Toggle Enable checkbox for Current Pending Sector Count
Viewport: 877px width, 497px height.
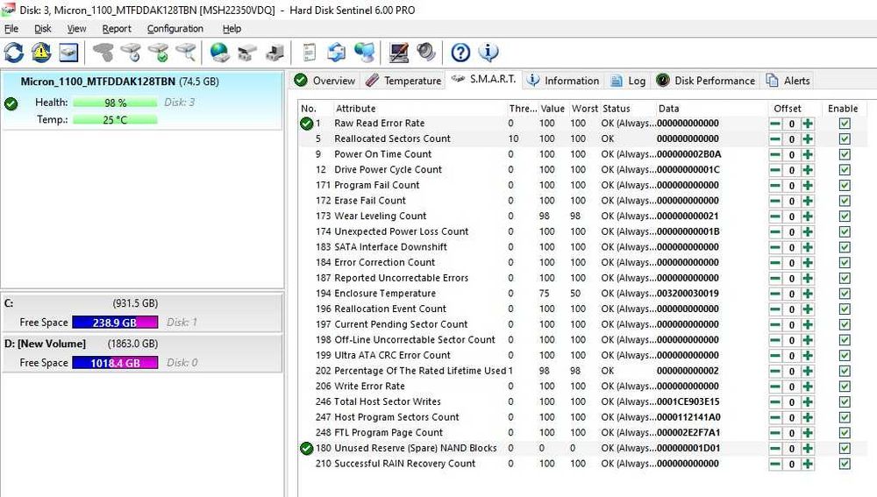[845, 325]
